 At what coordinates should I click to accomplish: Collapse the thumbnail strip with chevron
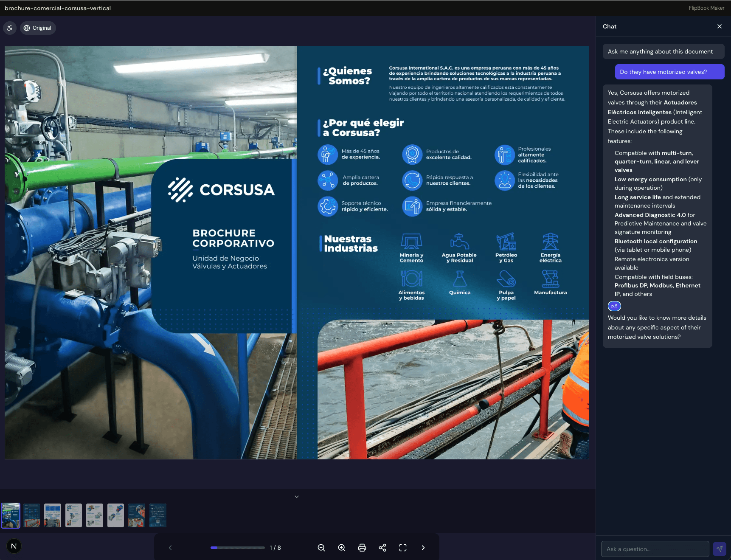click(x=297, y=496)
